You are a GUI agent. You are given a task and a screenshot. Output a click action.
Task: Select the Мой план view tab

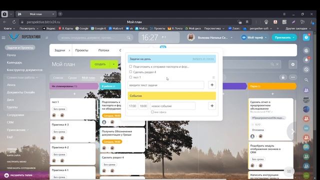88,78
